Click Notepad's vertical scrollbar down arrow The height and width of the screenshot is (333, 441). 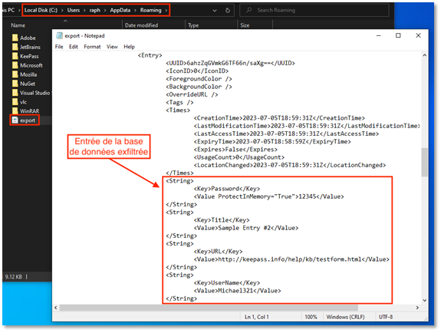(424, 300)
